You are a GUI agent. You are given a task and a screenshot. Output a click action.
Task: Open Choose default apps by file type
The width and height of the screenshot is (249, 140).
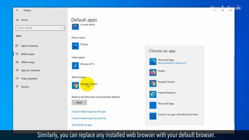pos(88,112)
